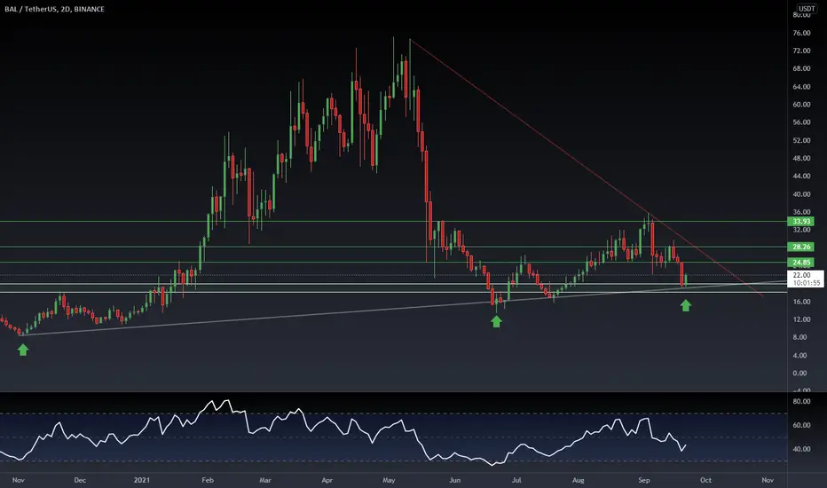Click the 52.00 price axis value
The image size is (827, 488).
coord(801,140)
